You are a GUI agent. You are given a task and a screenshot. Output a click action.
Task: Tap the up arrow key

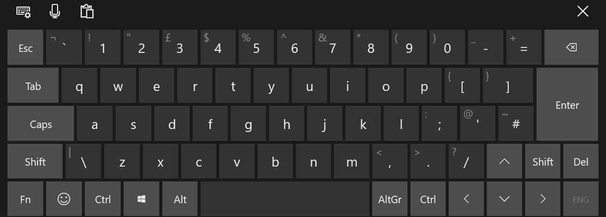tap(504, 161)
